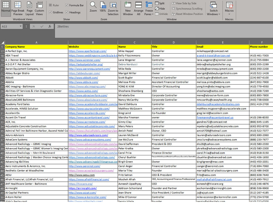The image size is (273, 204).
Task: Open the Macros dropdown
Action: pyautogui.click(x=229, y=8)
